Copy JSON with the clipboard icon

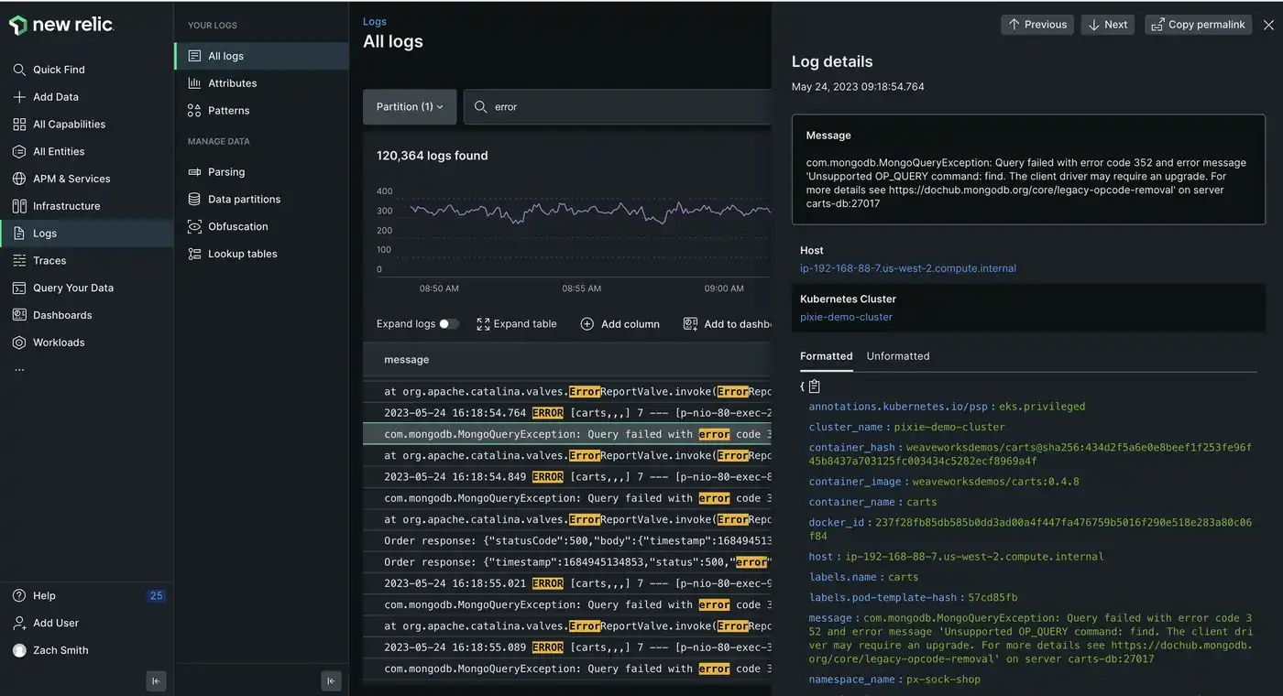814,386
